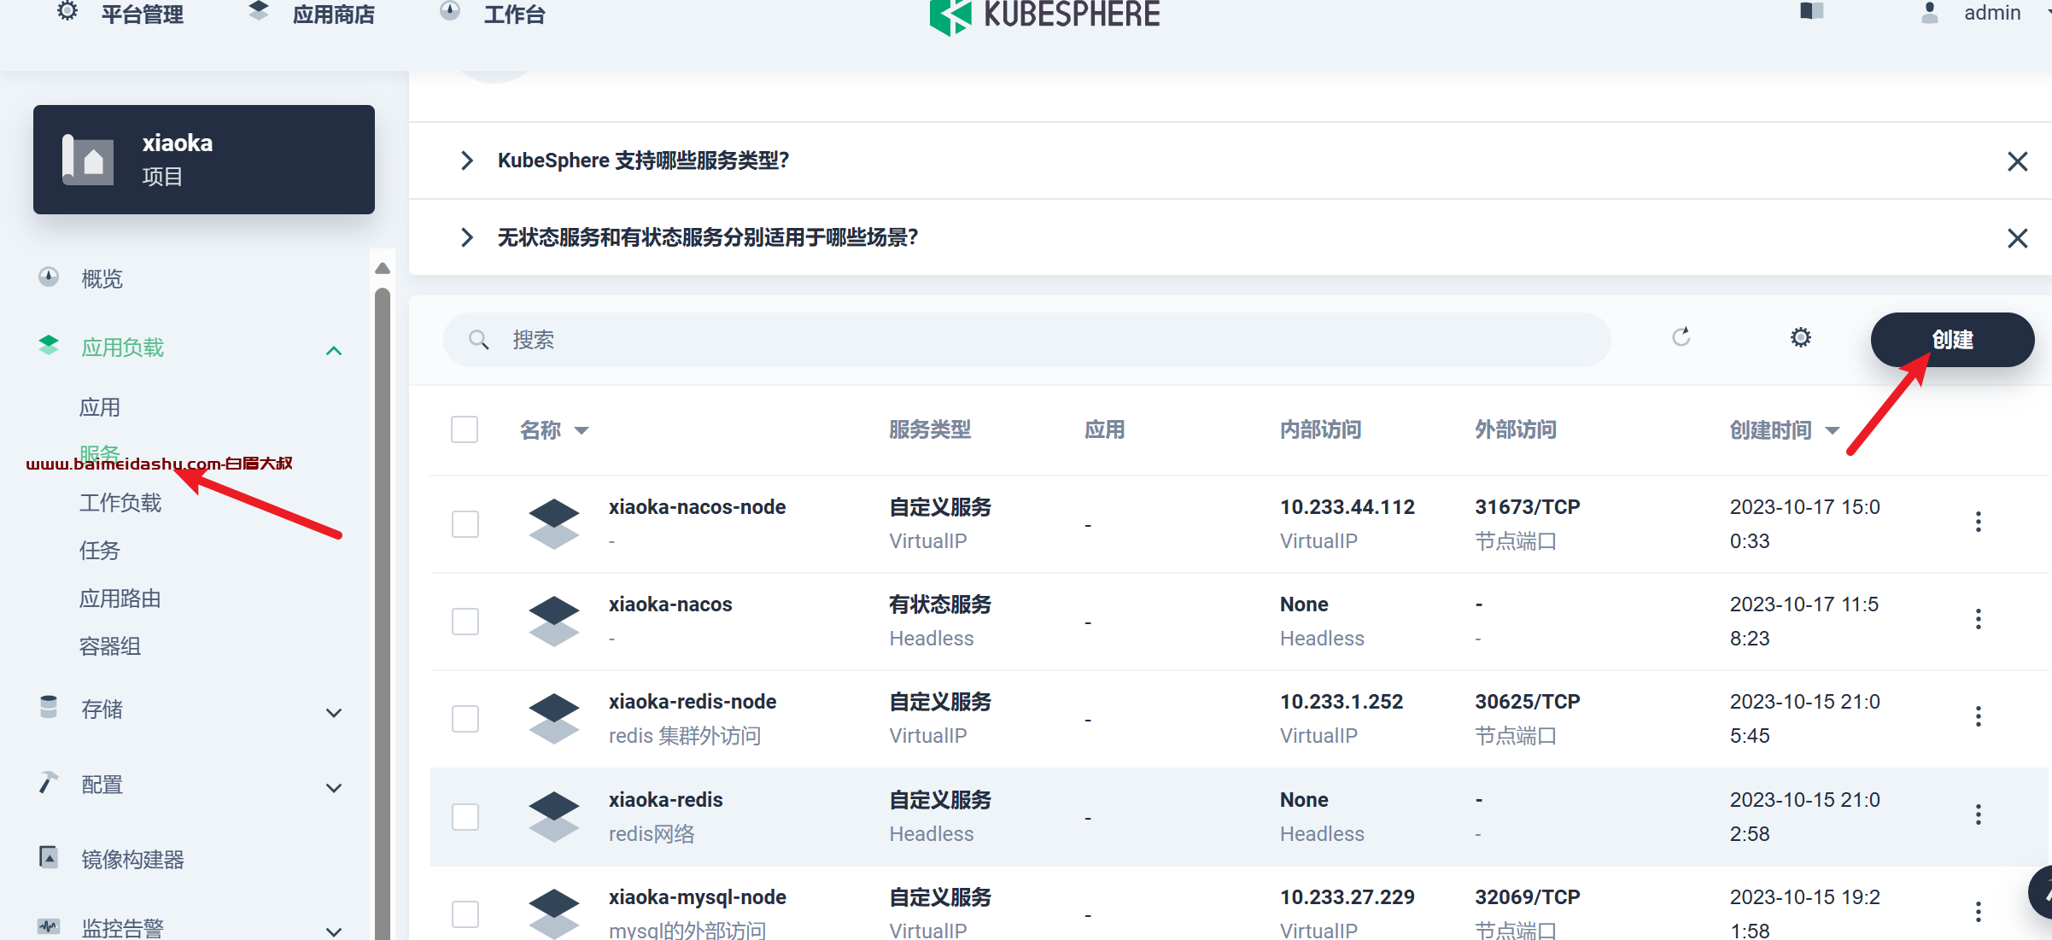Click the 应用负载 layers icon
This screenshot has width=2052, height=940.
click(x=49, y=345)
